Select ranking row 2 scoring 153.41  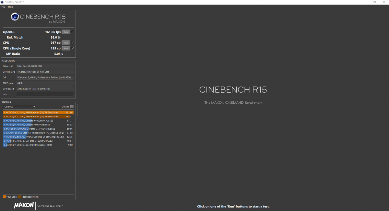pyautogui.click(x=38, y=116)
